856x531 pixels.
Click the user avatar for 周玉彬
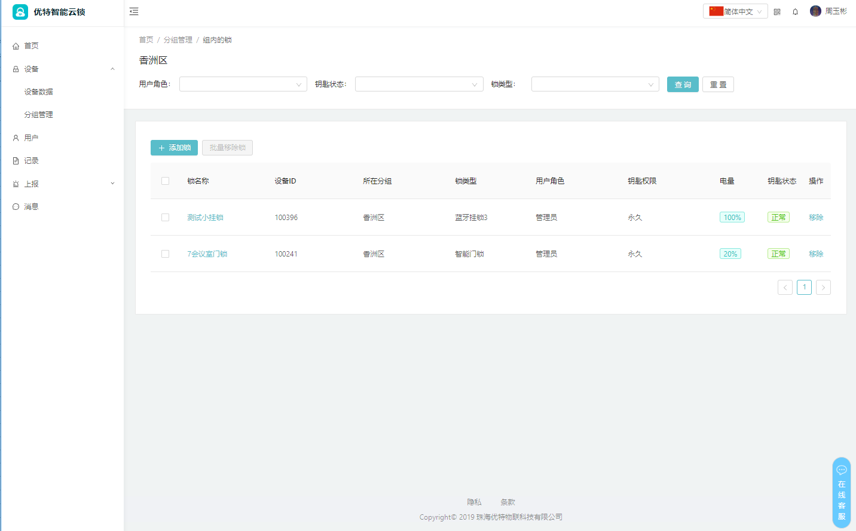point(815,11)
